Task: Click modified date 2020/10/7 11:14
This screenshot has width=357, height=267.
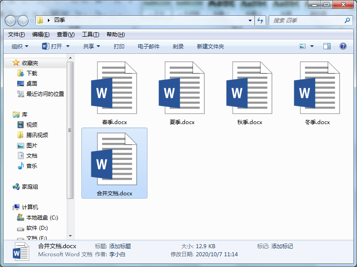Action: pos(217,254)
